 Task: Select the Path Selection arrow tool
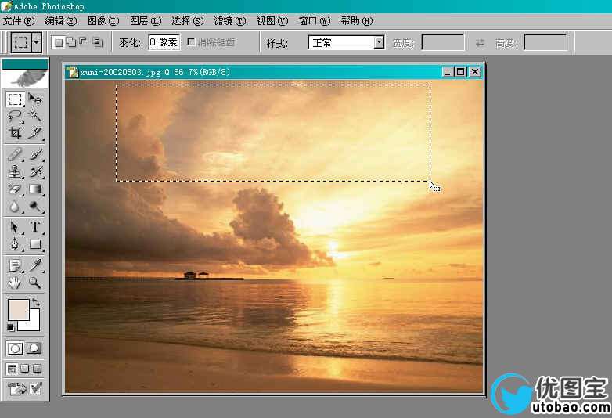[x=15, y=227]
